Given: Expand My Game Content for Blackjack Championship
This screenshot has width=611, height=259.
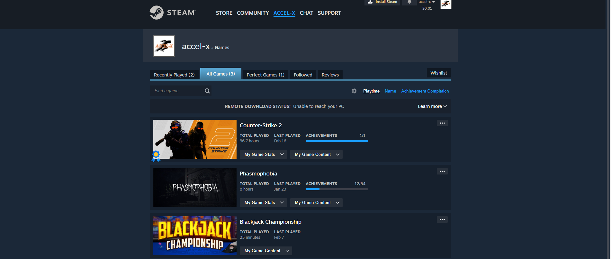Looking at the screenshot, I should [x=266, y=251].
